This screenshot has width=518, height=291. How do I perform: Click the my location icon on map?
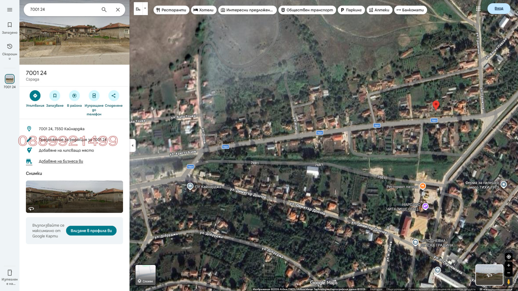508,256
